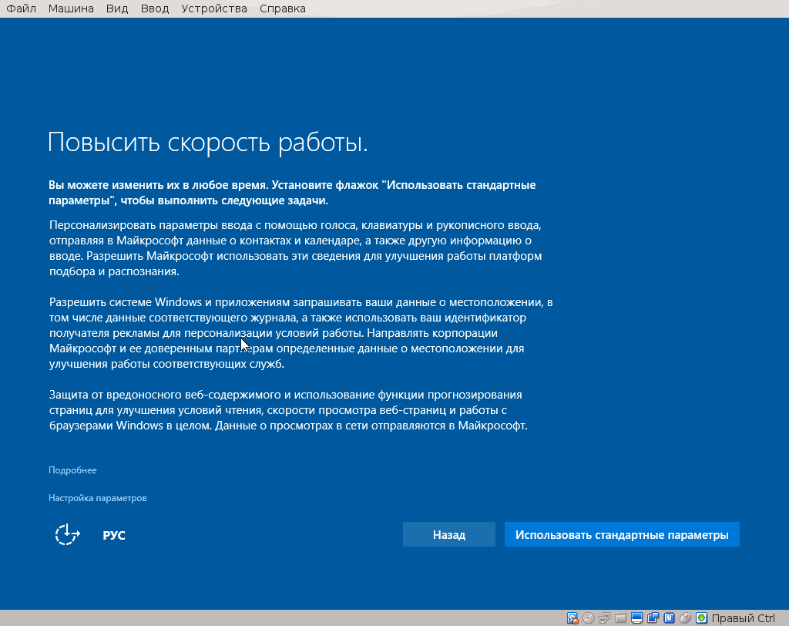Open the Устройства menu
The width and height of the screenshot is (789, 626).
214,8
